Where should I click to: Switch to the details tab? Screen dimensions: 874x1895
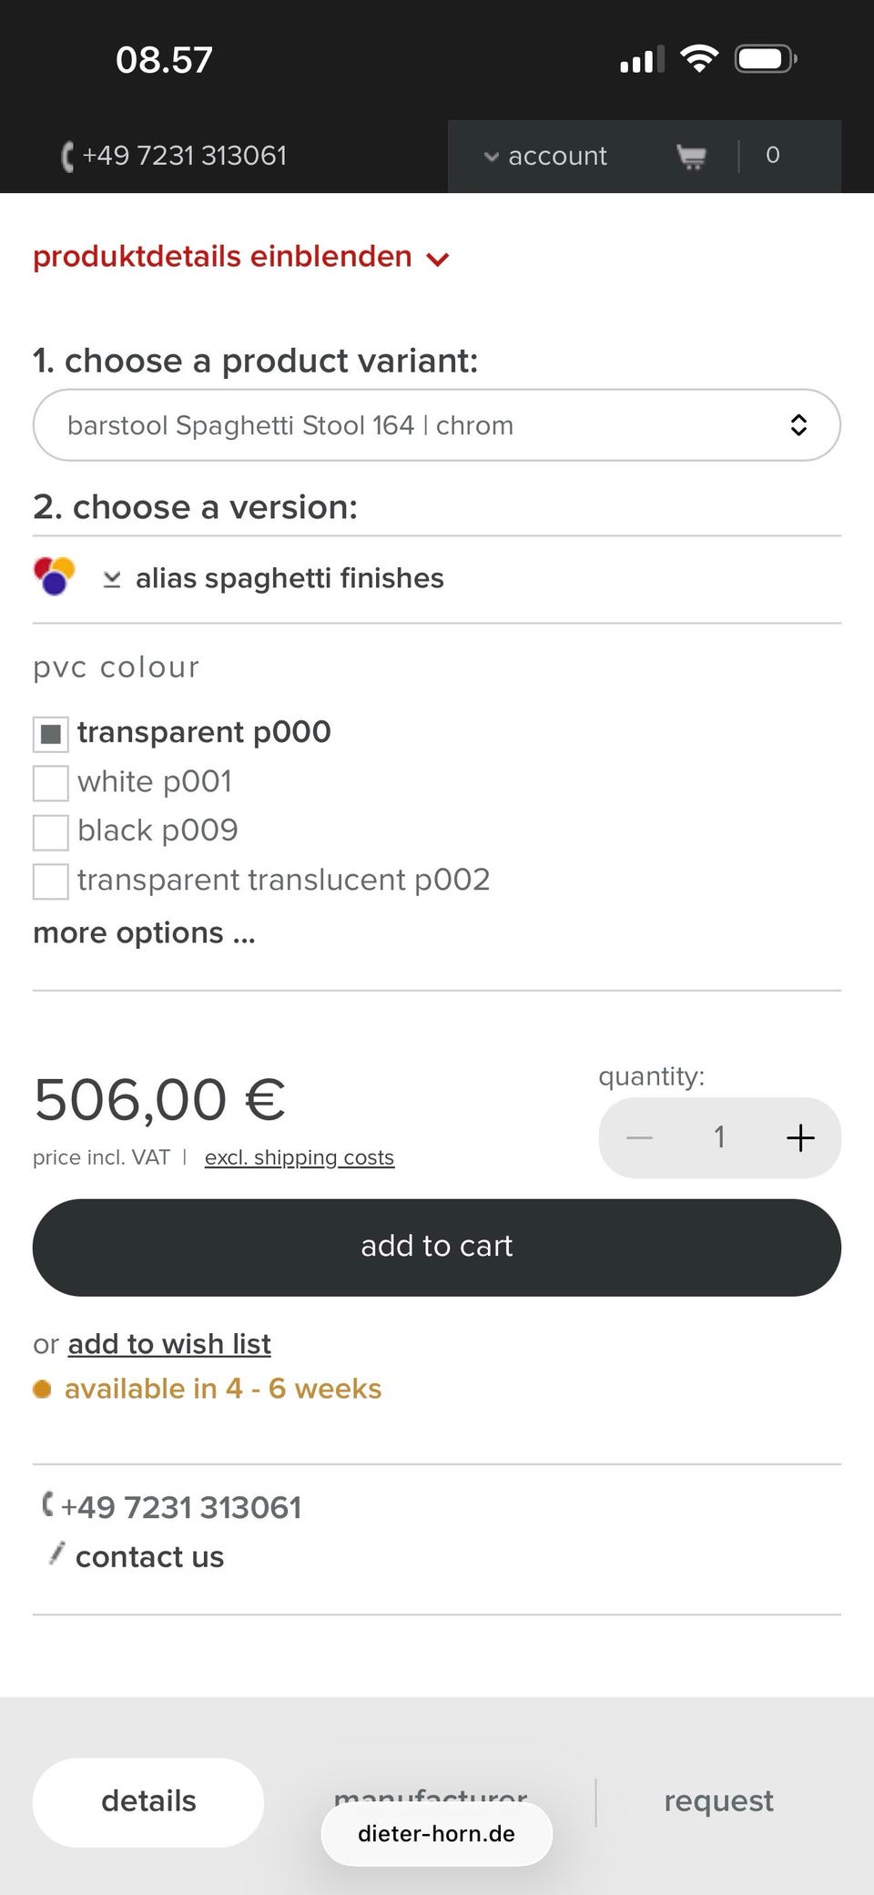point(148,1801)
